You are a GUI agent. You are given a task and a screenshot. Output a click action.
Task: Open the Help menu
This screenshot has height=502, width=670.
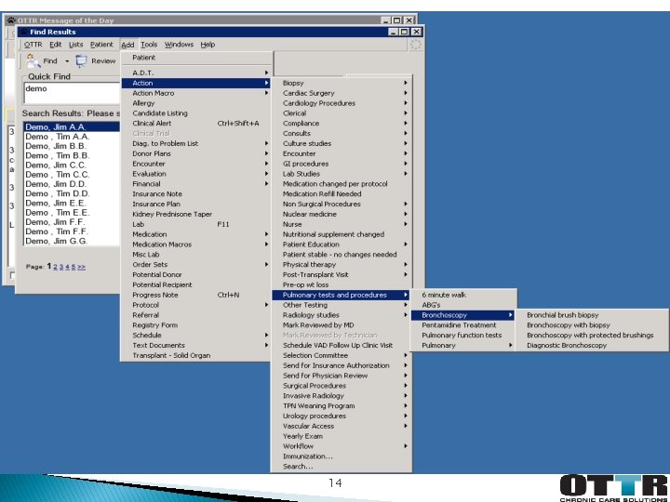208,45
